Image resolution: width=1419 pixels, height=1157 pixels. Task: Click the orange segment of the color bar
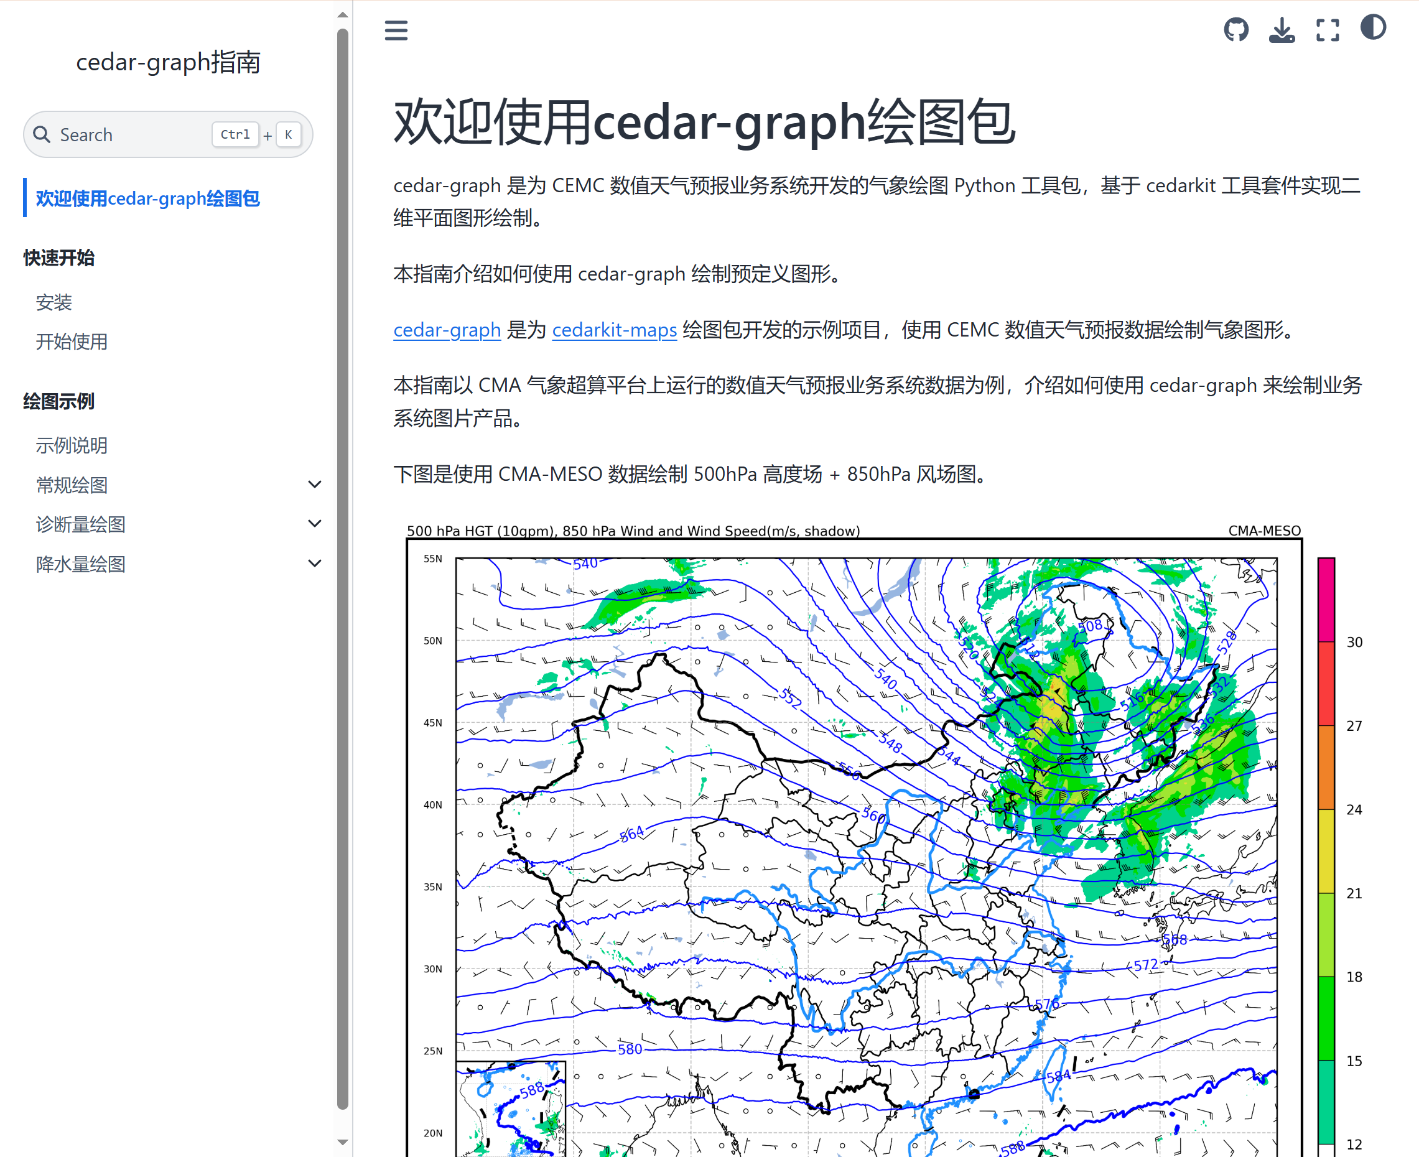[1326, 767]
